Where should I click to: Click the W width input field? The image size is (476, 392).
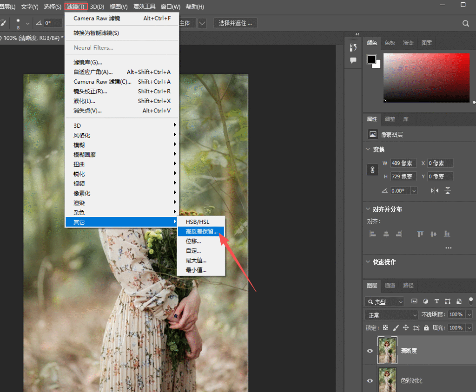tap(403, 163)
